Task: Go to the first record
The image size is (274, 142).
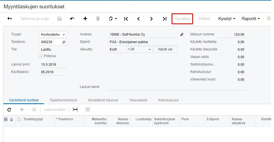Action: coord(126,19)
